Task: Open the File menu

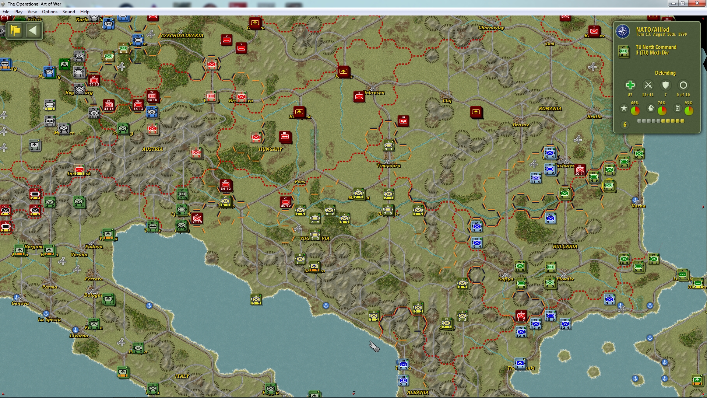Action: pos(6,12)
